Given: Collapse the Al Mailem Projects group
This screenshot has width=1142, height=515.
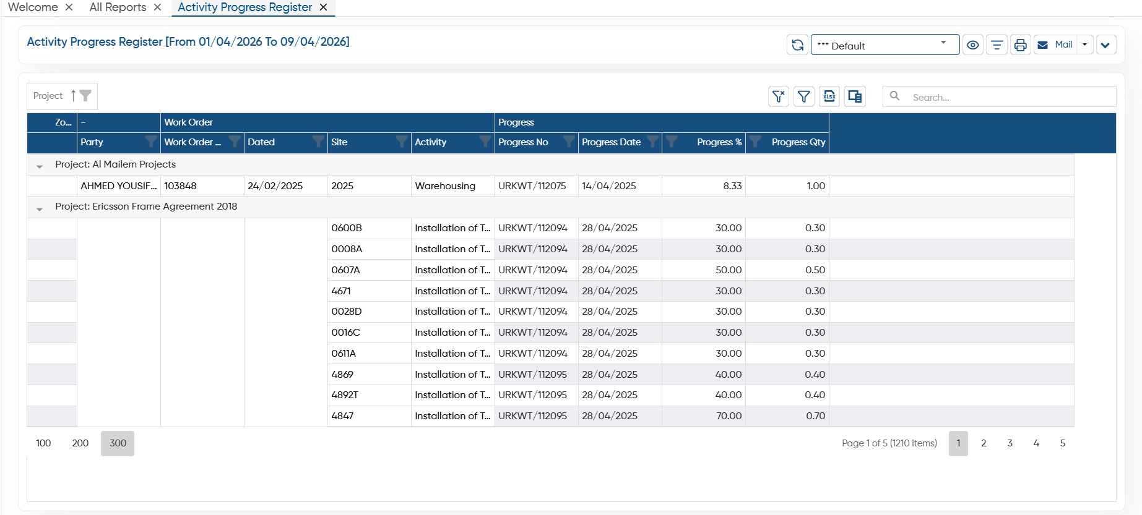Looking at the screenshot, I should click(40, 166).
